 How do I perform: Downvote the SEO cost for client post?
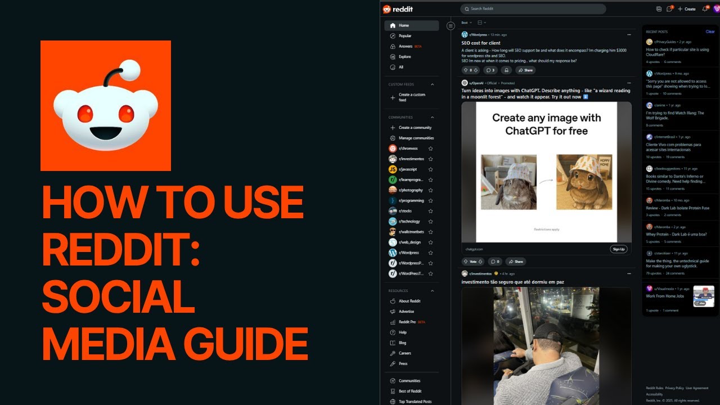[x=476, y=70]
